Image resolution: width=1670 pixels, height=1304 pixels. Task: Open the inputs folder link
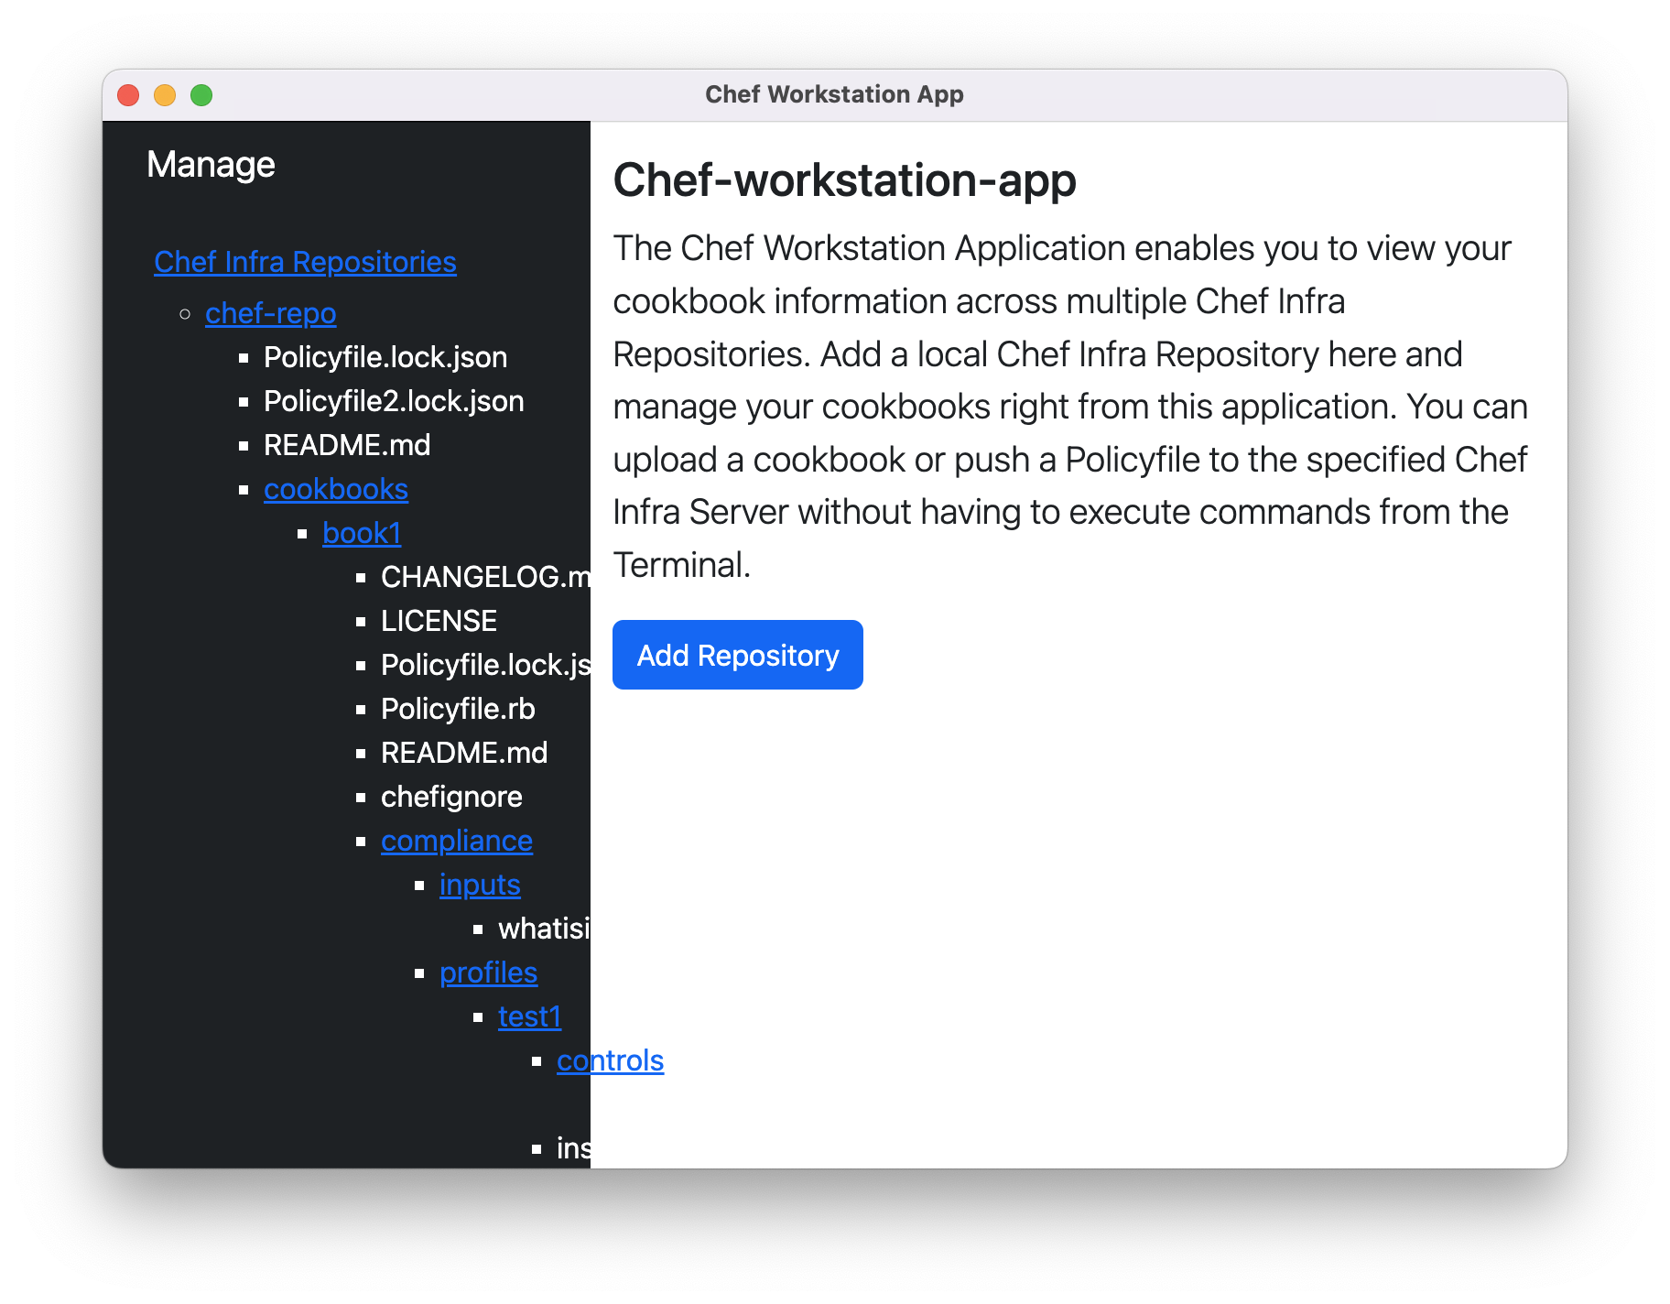point(480,885)
